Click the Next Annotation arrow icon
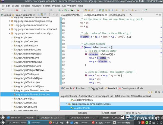 click(117, 10)
